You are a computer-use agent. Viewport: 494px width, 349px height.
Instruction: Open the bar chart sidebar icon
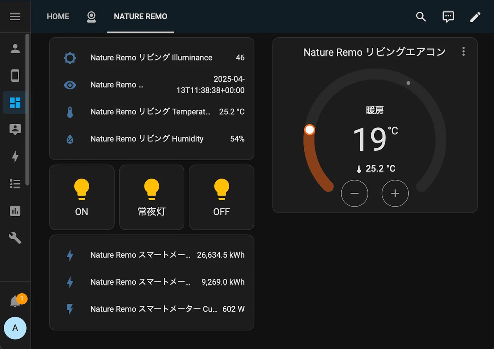[15, 211]
